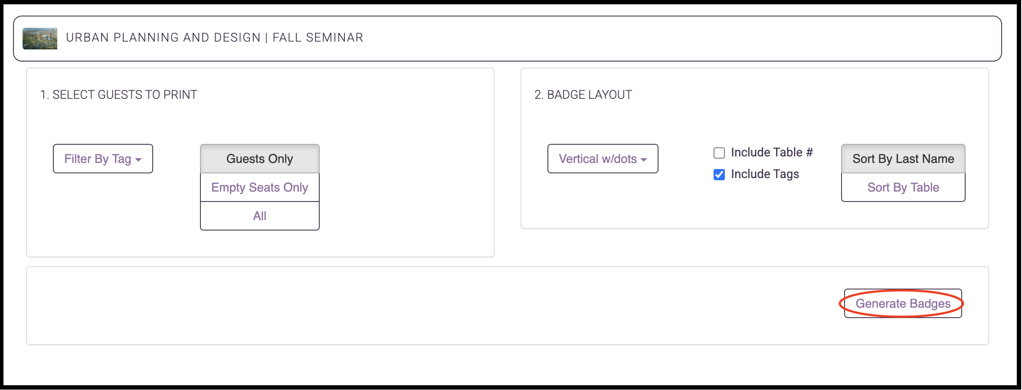
Task: Select Sort By Last Name
Action: click(904, 159)
